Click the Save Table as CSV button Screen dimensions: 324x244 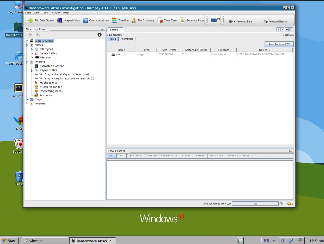(279, 44)
